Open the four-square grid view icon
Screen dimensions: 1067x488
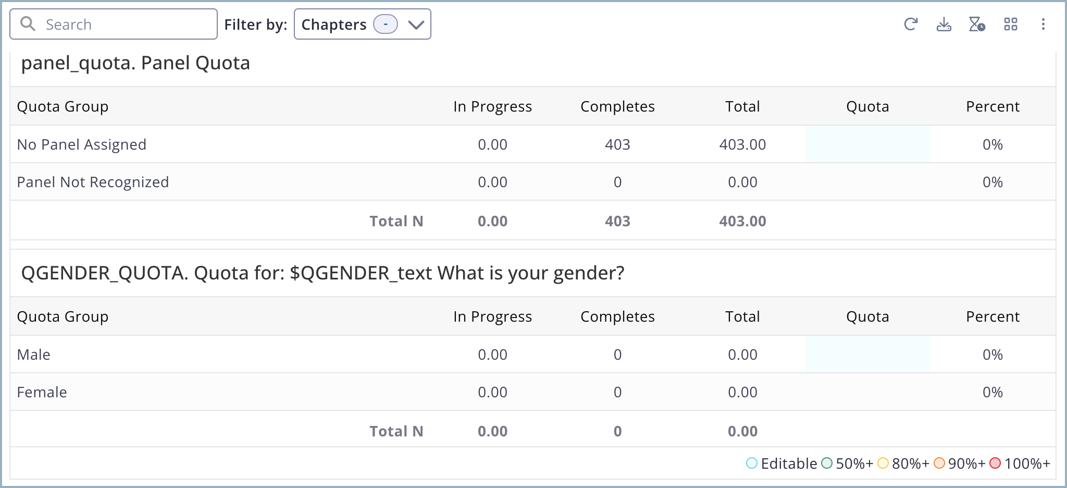point(1011,25)
